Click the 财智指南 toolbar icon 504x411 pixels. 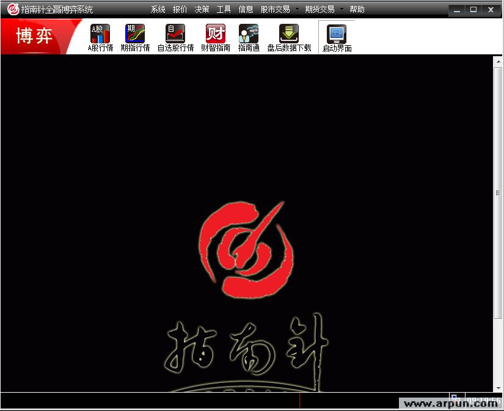[x=215, y=37]
